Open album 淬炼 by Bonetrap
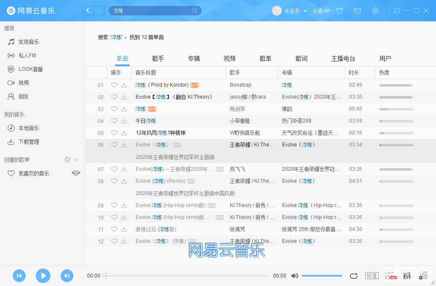This screenshot has width=436, height=286. tap(287, 85)
